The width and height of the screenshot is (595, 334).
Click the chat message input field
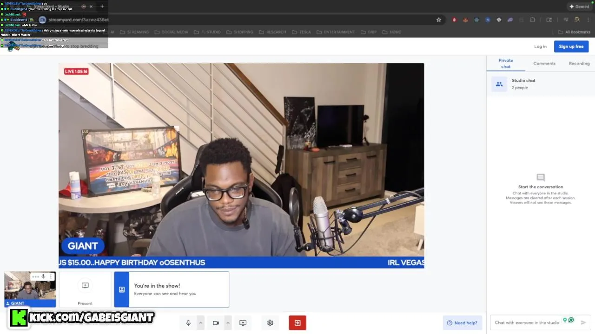tap(527, 322)
